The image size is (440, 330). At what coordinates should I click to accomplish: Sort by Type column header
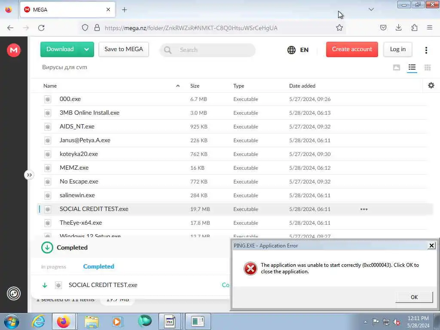click(x=238, y=86)
